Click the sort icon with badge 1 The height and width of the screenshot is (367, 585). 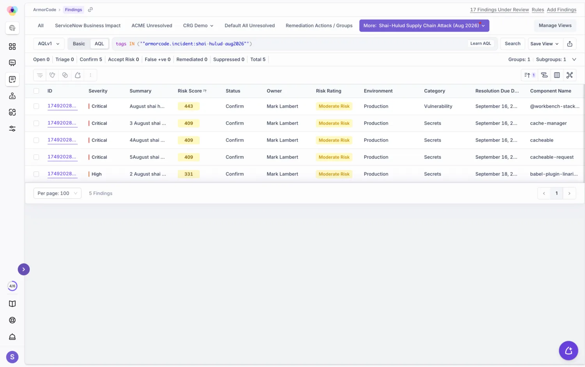[x=529, y=75]
